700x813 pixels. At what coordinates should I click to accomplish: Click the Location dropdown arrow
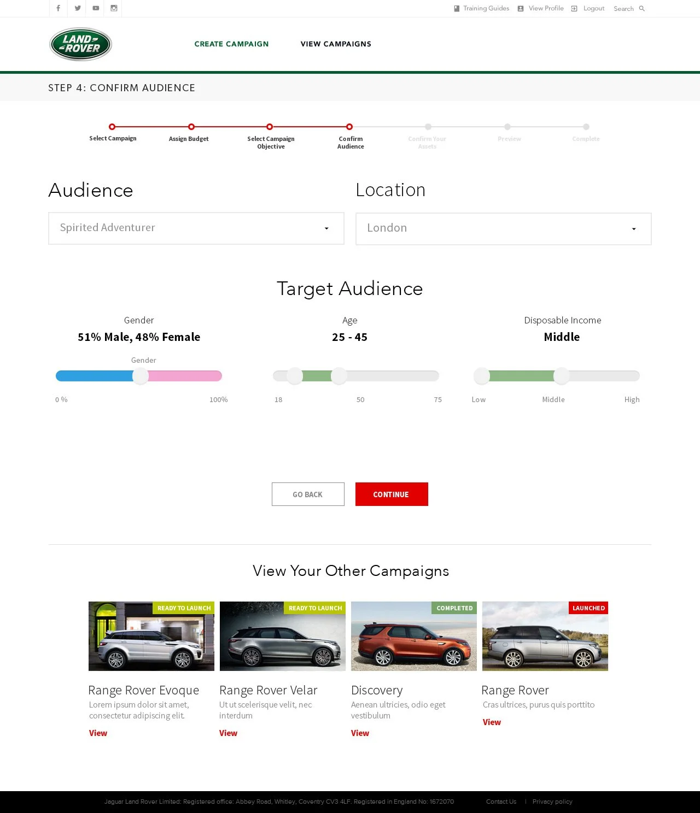[634, 229]
